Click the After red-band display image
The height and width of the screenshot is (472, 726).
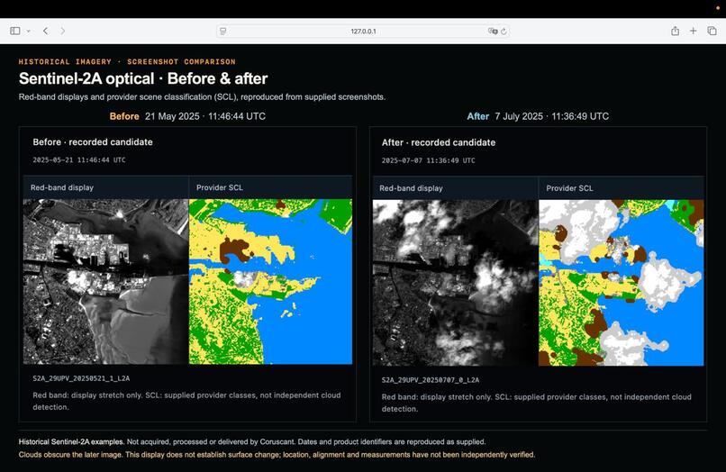(456, 283)
